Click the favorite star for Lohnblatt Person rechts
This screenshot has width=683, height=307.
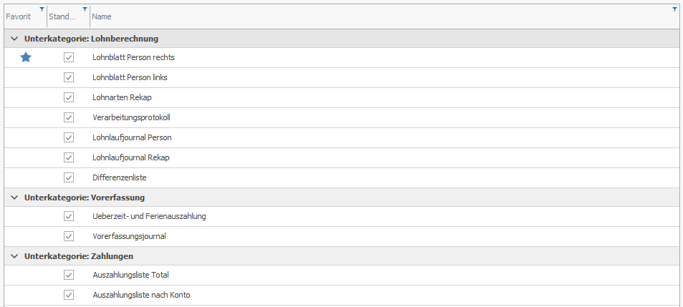point(26,57)
